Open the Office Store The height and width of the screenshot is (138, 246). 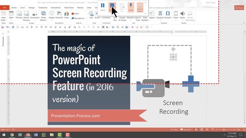75,14
